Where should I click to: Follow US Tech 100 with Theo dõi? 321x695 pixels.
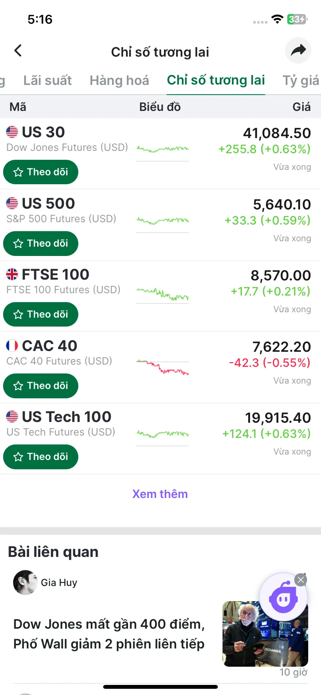coord(41,457)
